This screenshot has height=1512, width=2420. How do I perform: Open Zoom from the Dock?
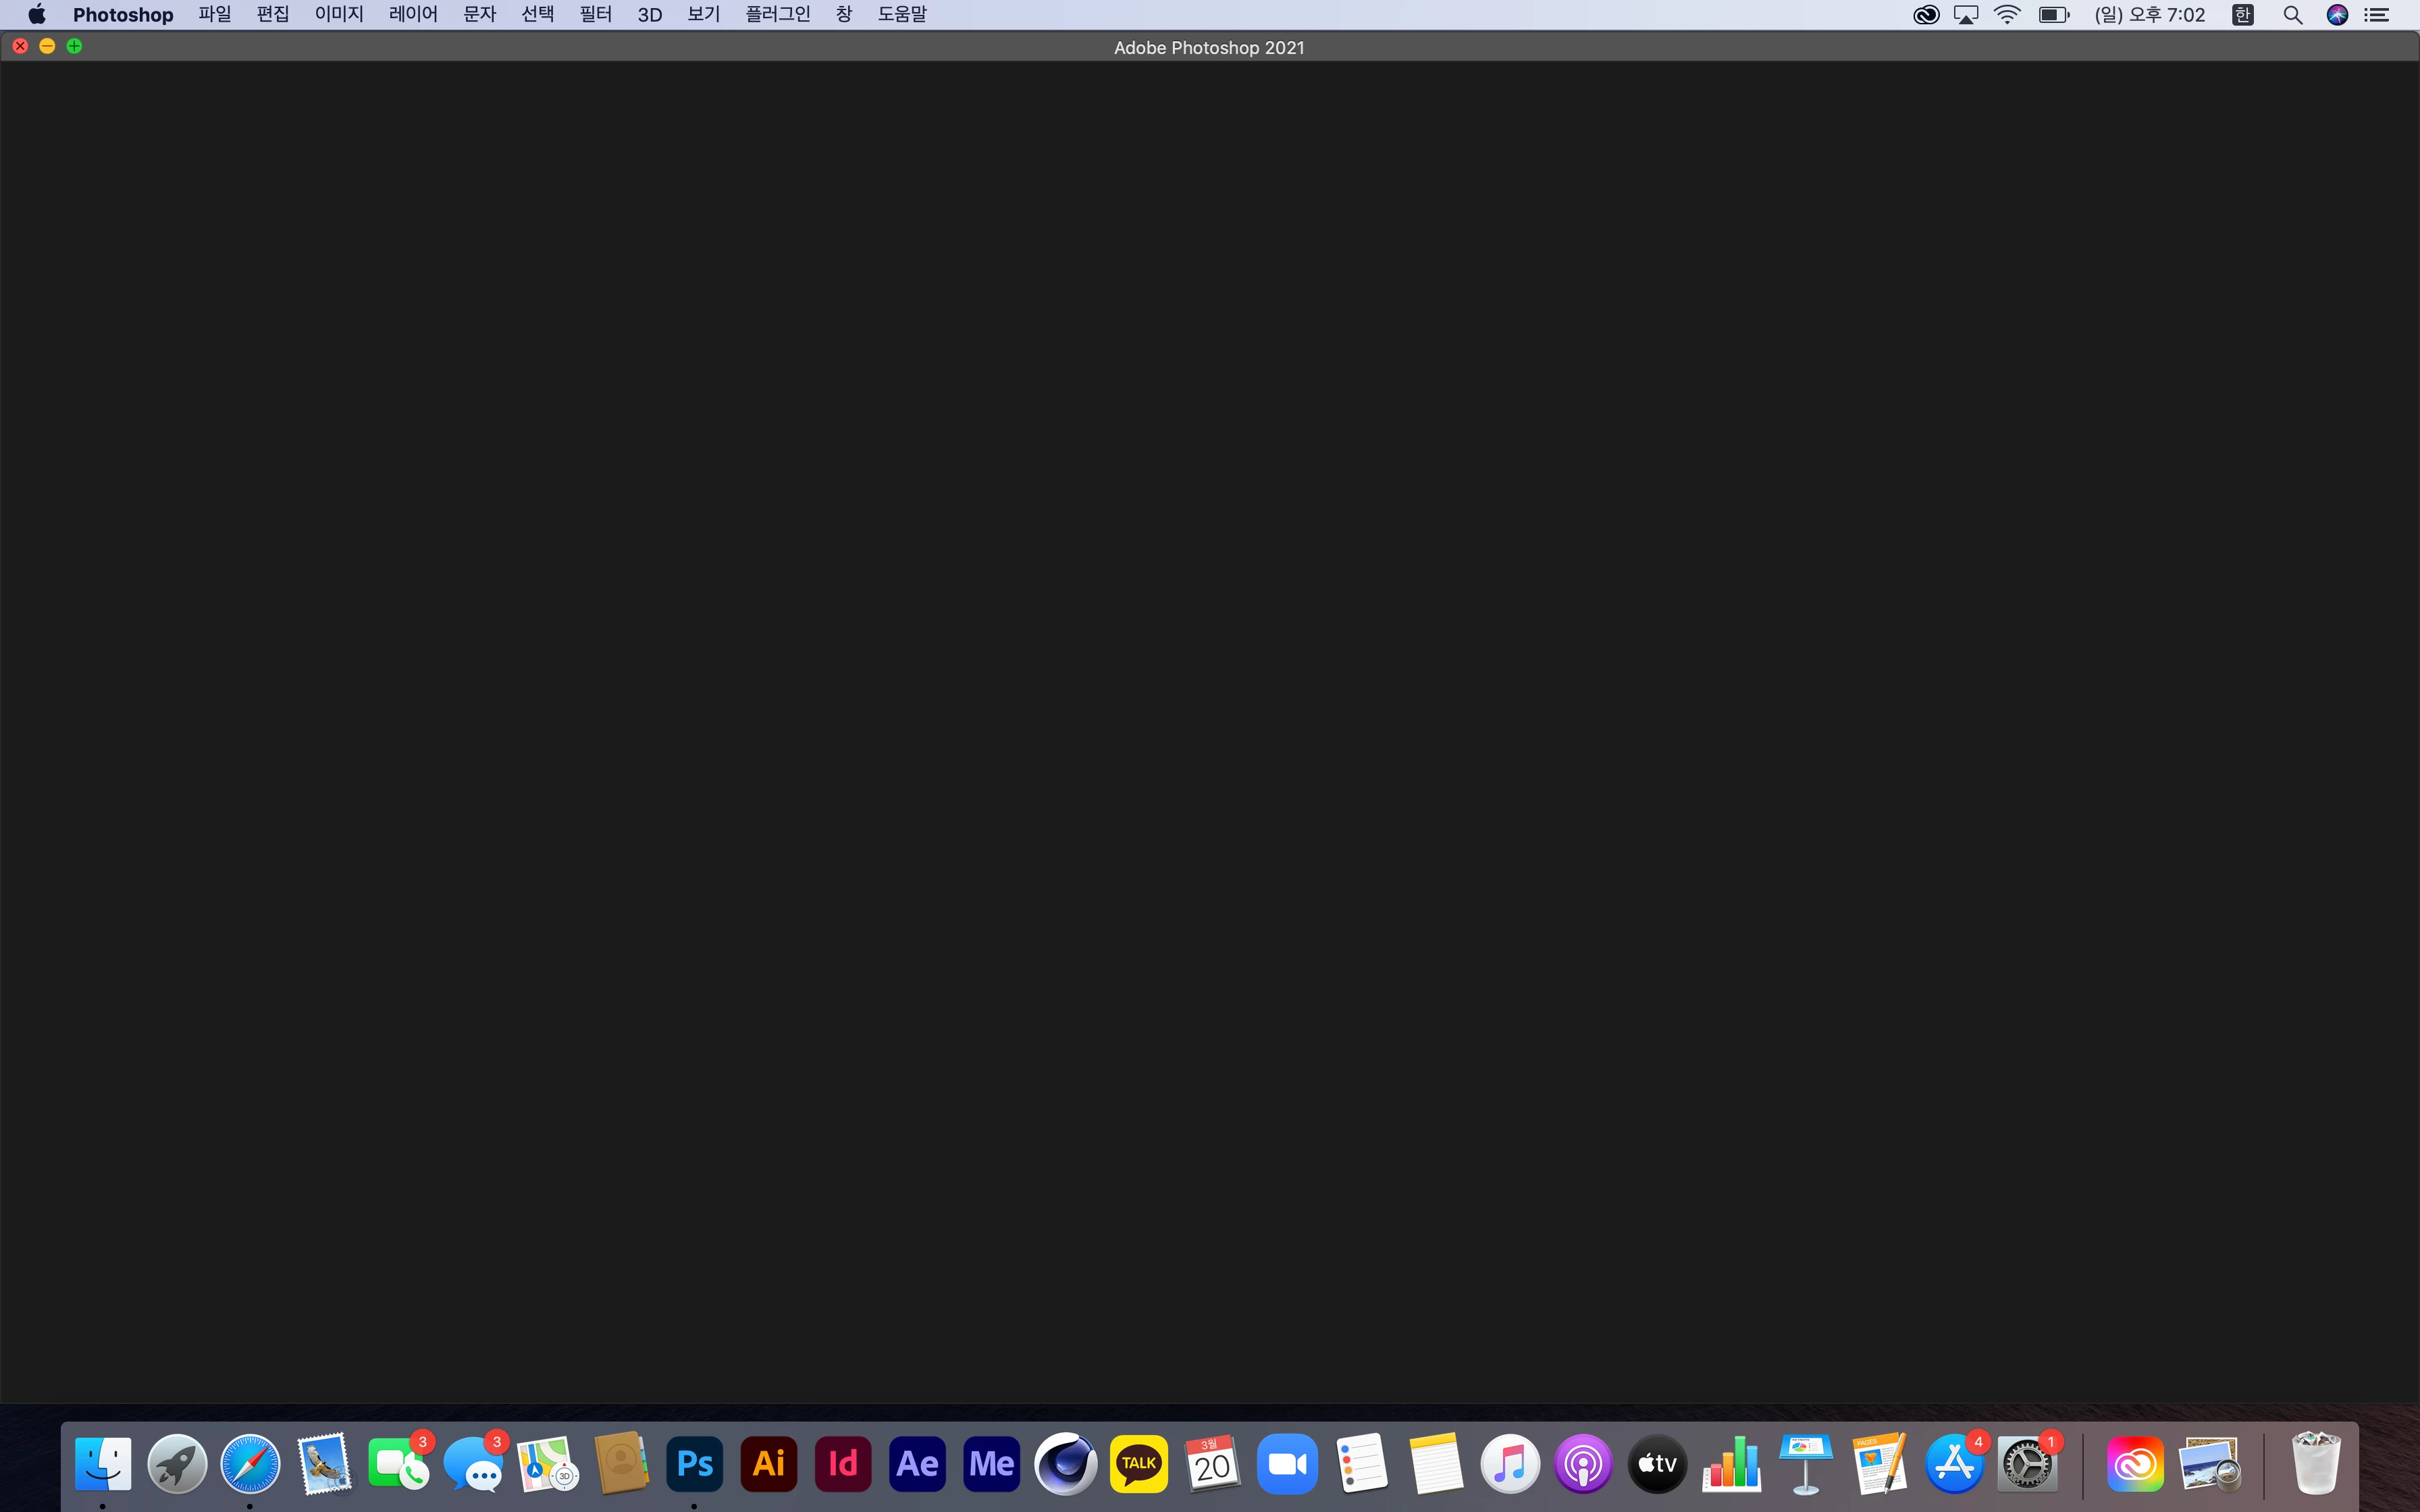coord(1287,1464)
